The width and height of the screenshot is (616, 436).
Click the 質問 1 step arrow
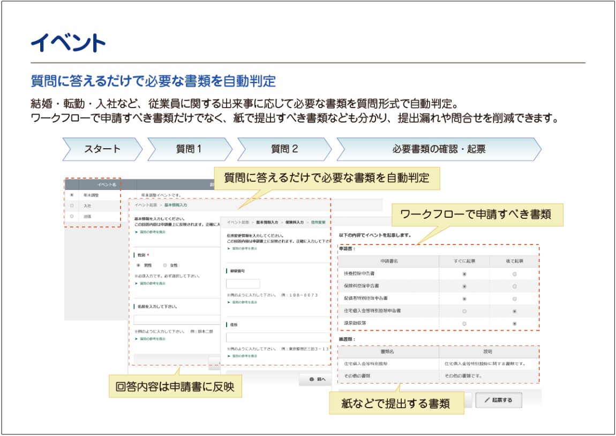[189, 149]
